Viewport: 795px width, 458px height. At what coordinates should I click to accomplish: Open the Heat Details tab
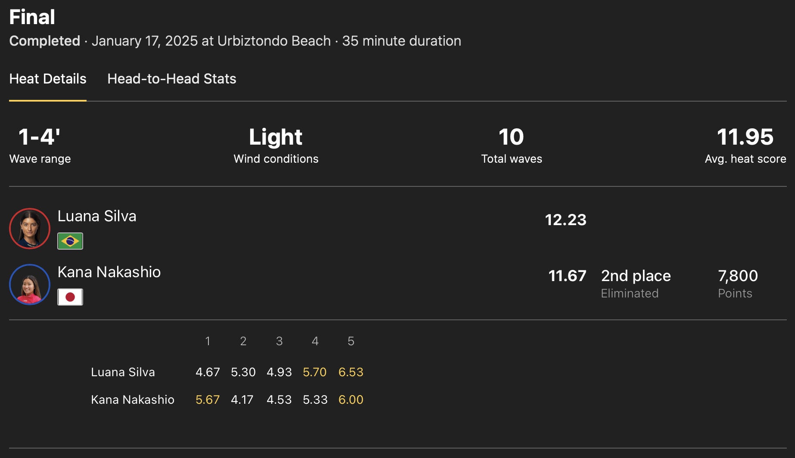pos(48,79)
